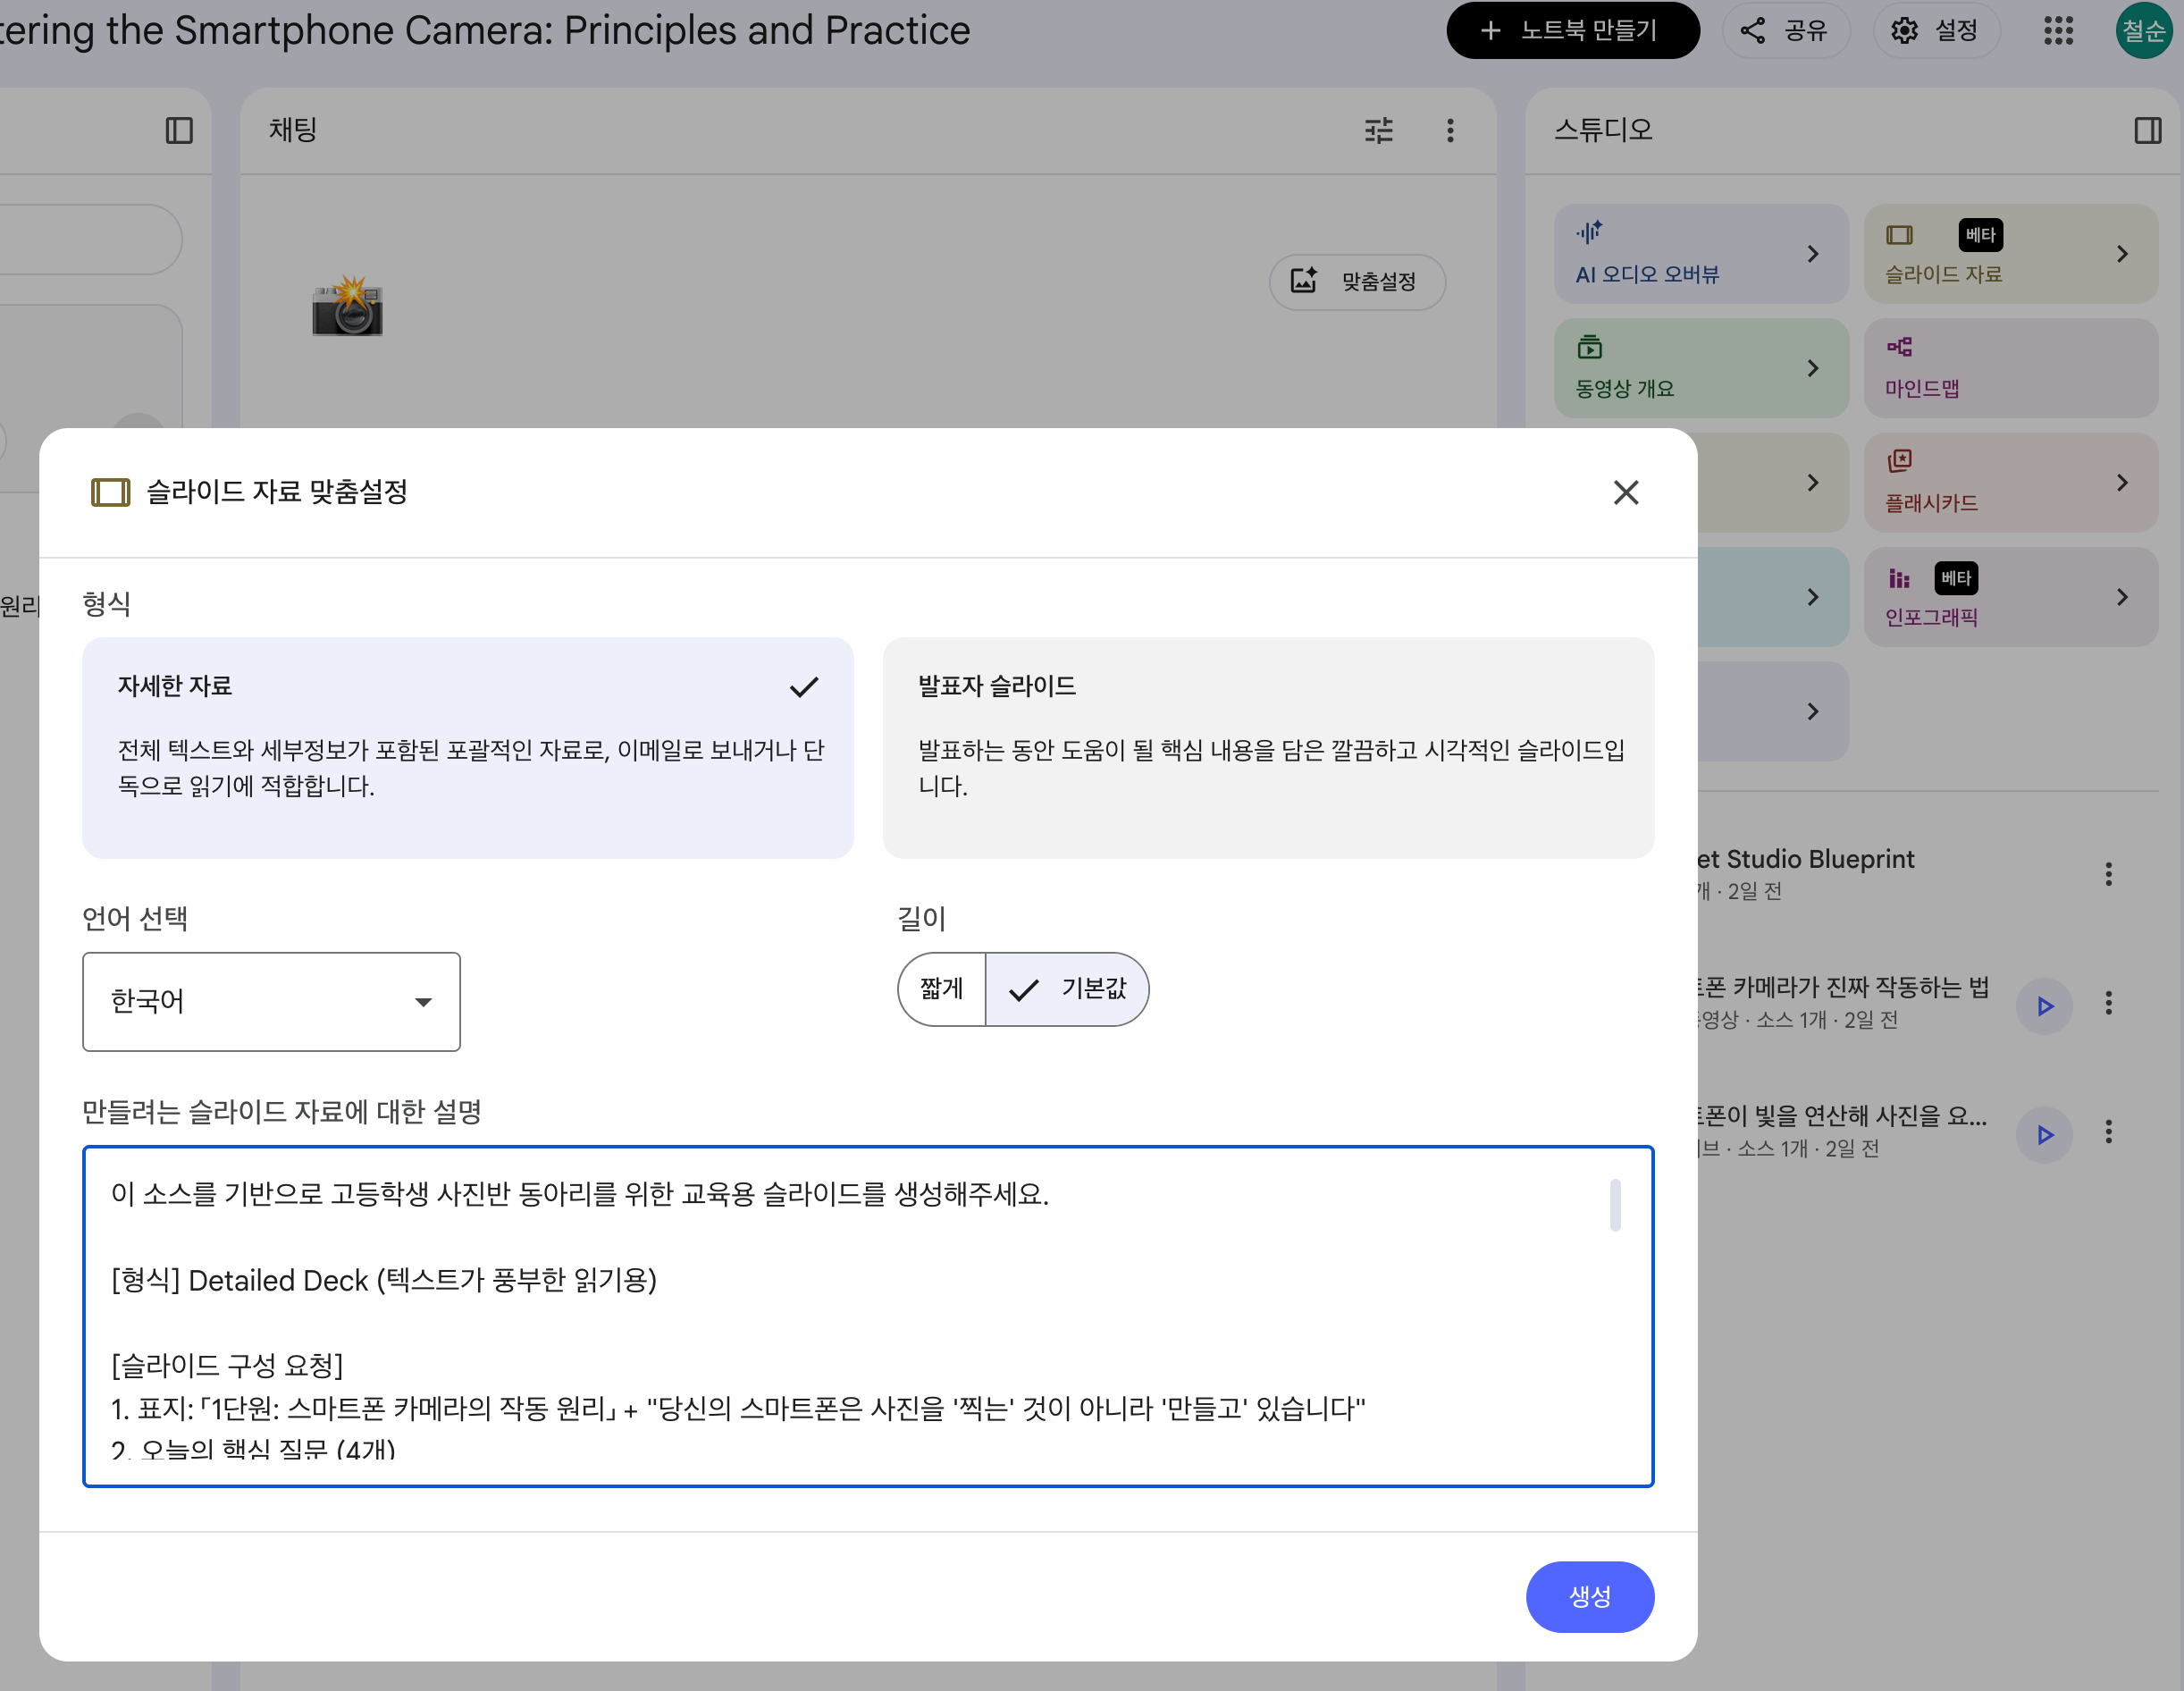Expand the 인포그래픽 card chevron
Viewport: 2184px width, 1691px height.
point(2121,597)
